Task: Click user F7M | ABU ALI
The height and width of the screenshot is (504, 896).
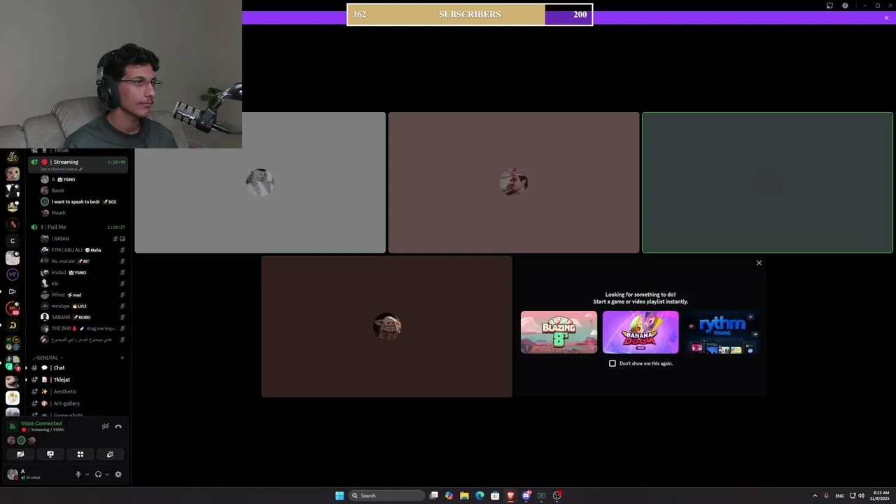Action: 83,250
